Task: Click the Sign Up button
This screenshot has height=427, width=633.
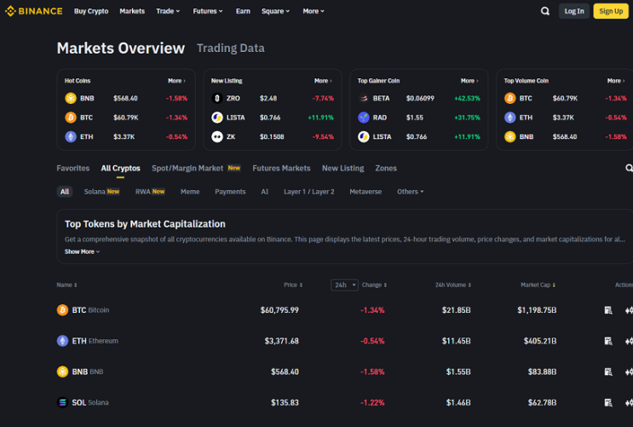Action: pos(611,11)
